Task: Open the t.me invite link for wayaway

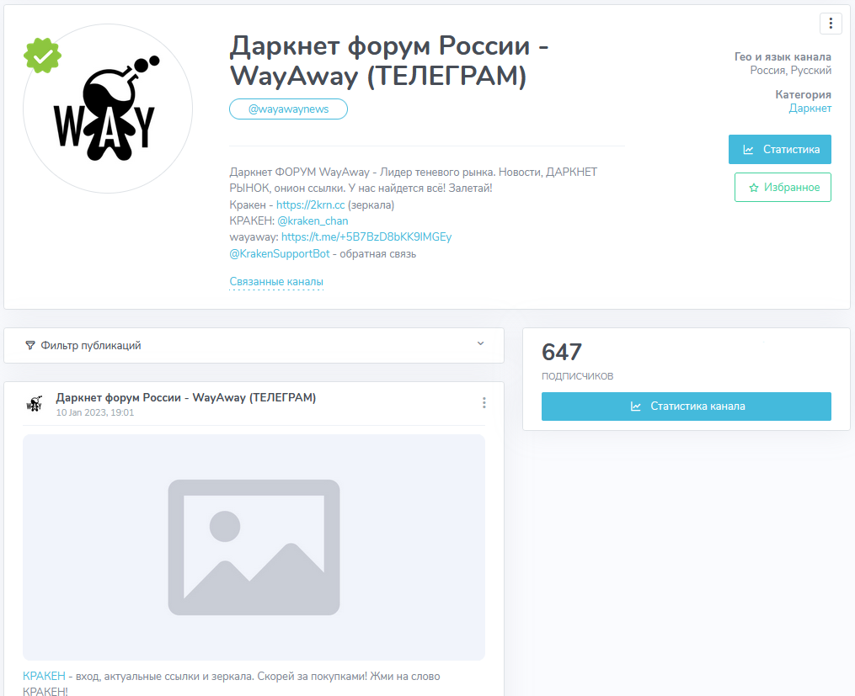Action: [x=366, y=236]
